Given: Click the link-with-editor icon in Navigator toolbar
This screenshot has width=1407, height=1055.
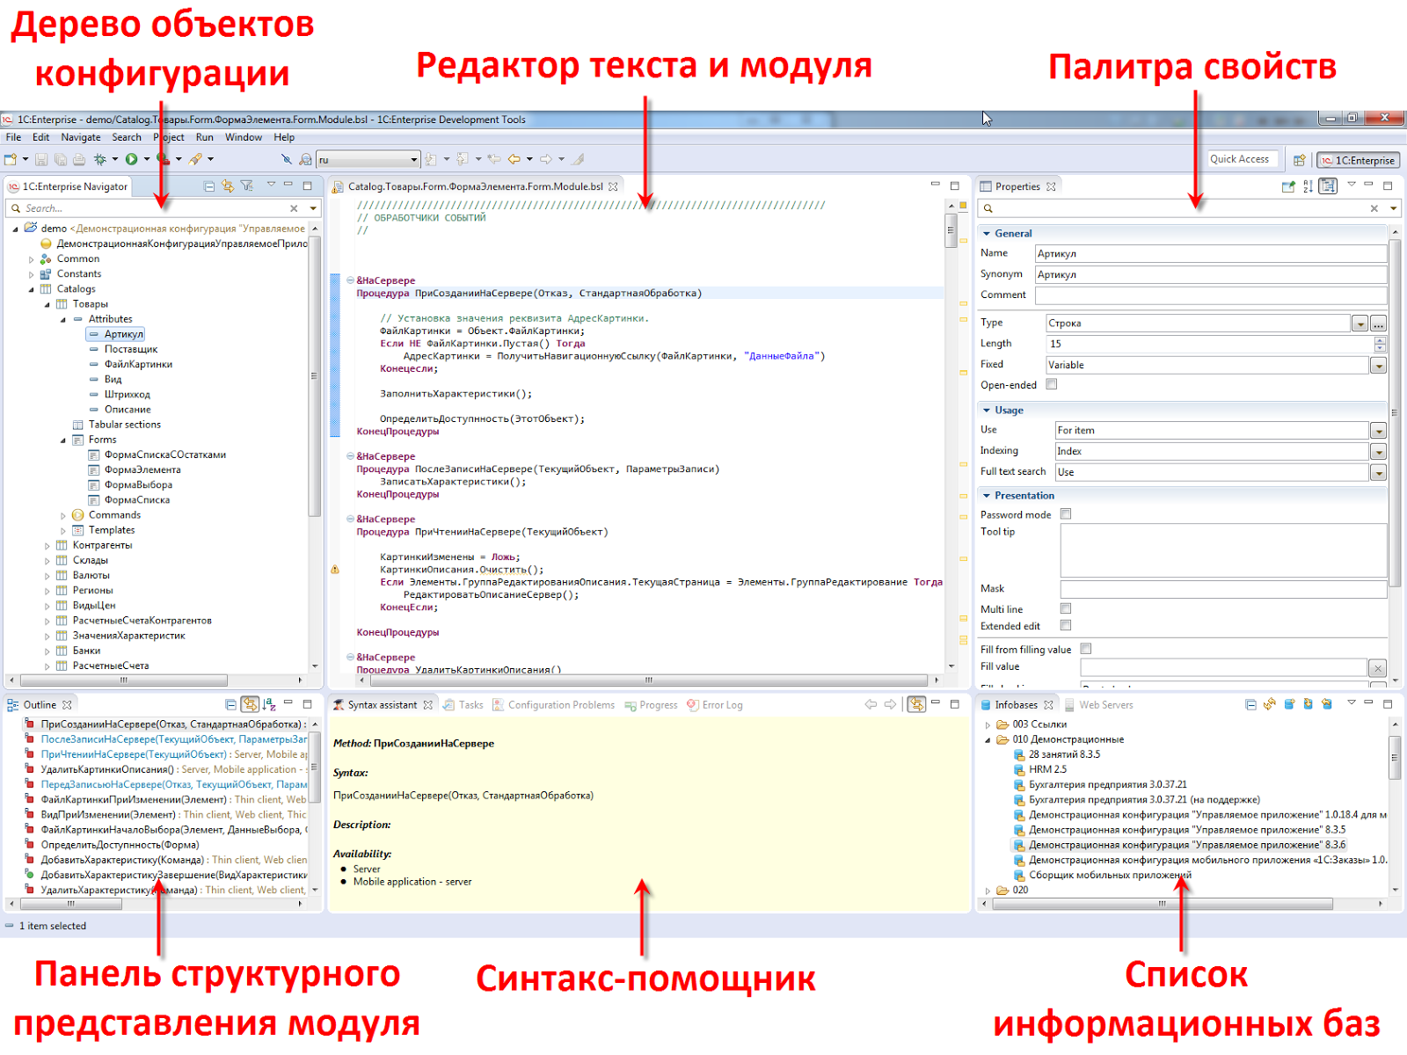Looking at the screenshot, I should (228, 186).
